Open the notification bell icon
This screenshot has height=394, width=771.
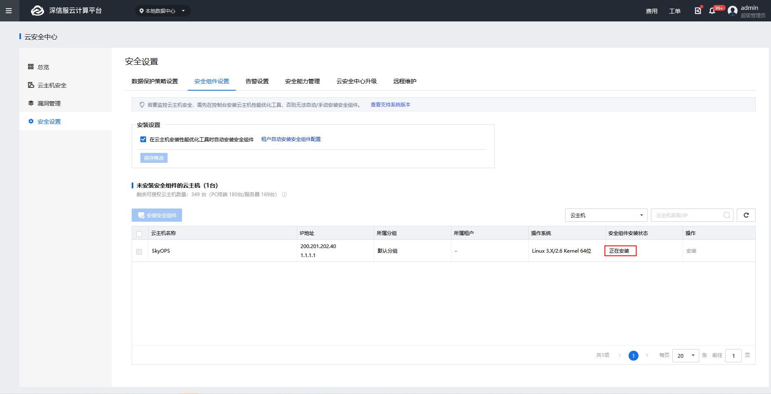point(712,11)
